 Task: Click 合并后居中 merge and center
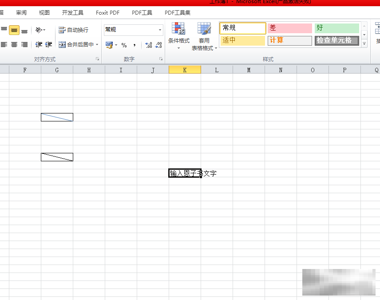[76, 44]
